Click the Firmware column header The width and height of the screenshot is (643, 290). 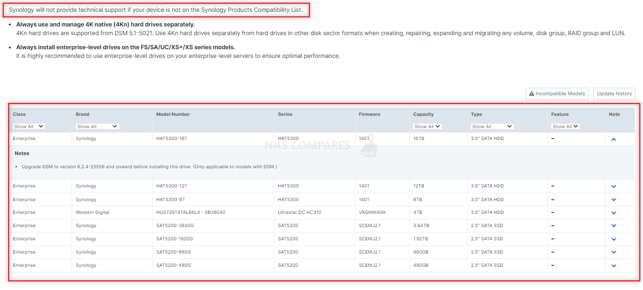[369, 114]
